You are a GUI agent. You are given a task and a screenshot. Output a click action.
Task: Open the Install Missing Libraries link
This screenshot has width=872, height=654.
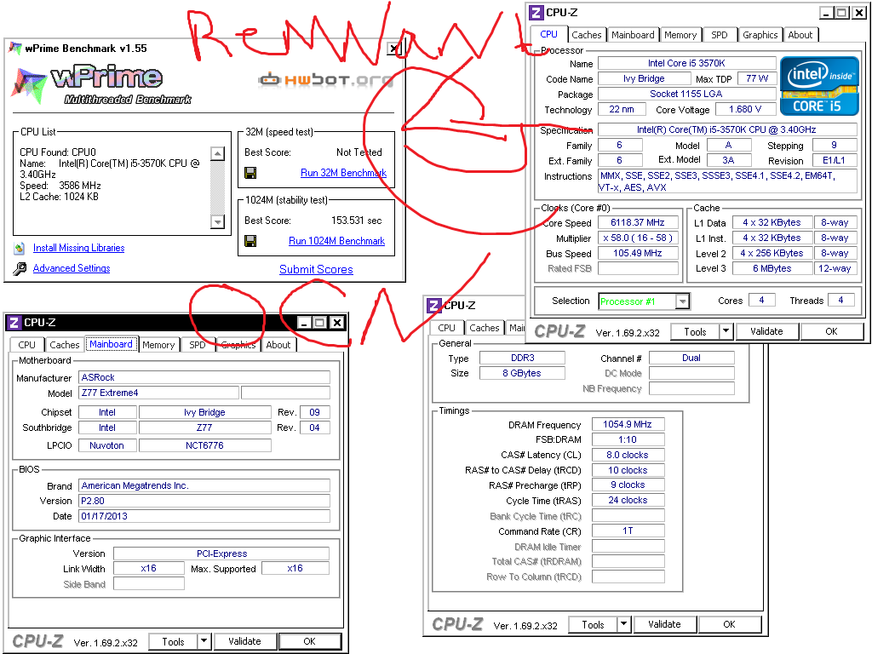pos(78,248)
